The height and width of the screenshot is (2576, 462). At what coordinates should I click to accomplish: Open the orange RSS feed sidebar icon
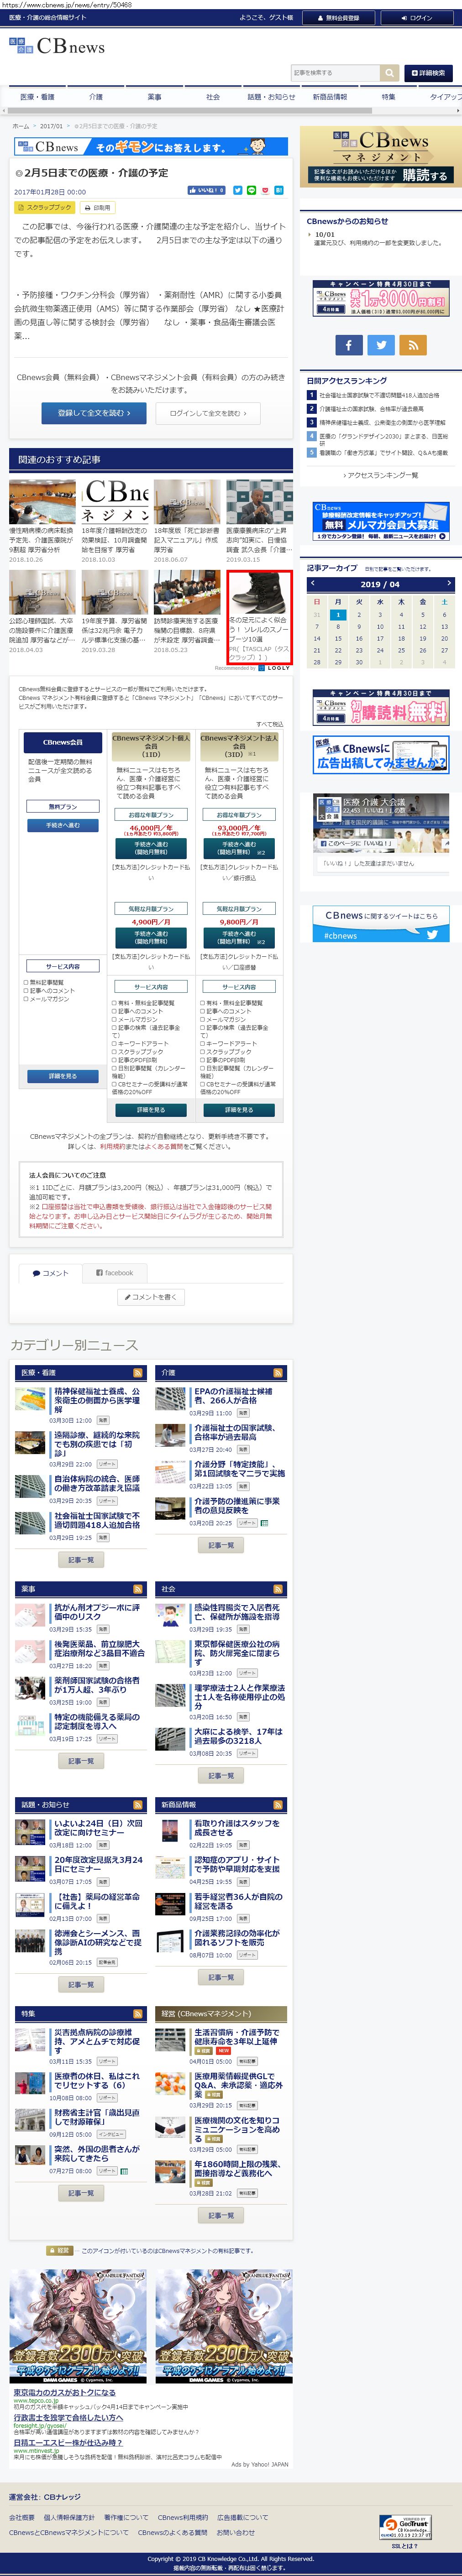click(x=412, y=345)
